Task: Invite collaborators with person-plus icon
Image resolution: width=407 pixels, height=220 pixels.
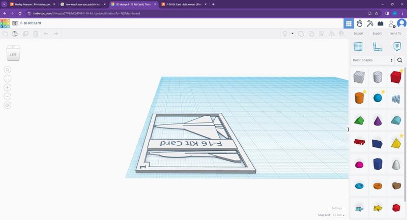Action: (391, 24)
